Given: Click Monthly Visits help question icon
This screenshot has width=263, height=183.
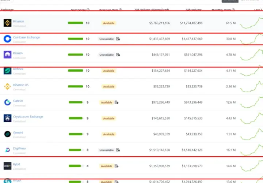Looking at the screenshot, I should tap(233, 10).
